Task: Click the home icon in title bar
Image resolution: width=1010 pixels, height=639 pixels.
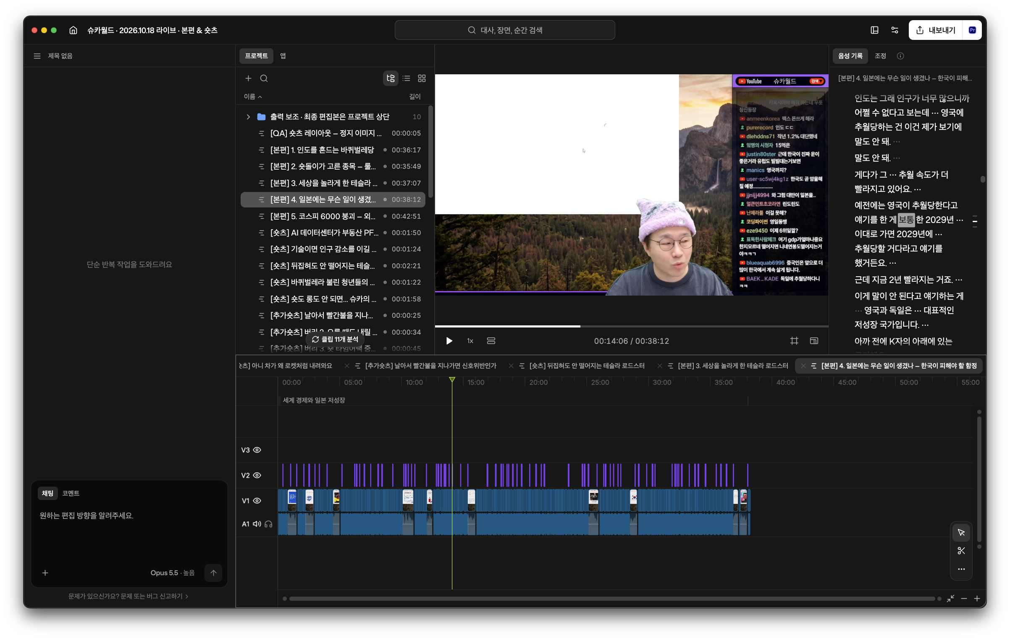Action: coord(73,30)
